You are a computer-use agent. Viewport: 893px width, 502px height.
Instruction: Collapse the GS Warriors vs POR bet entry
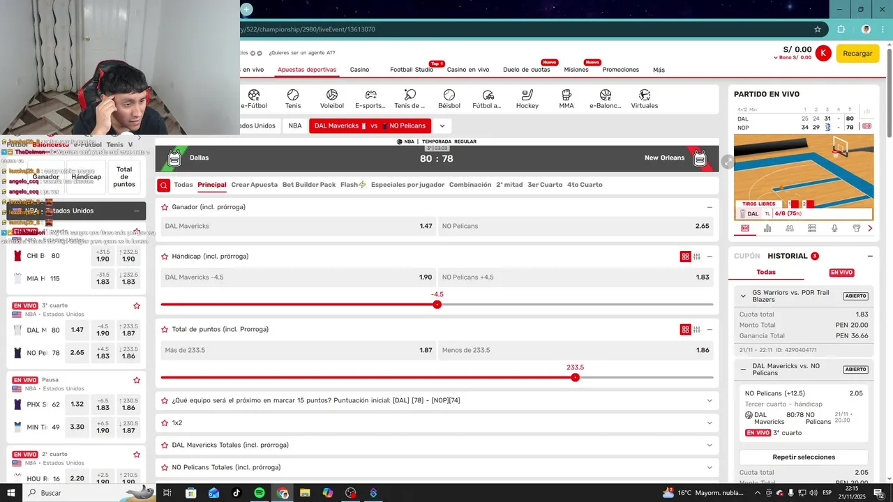point(743,296)
